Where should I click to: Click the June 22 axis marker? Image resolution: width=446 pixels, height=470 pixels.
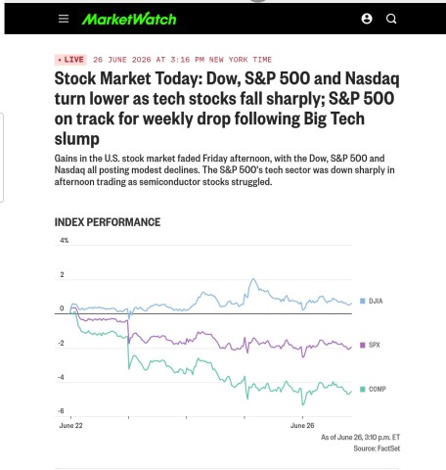pyautogui.click(x=70, y=426)
